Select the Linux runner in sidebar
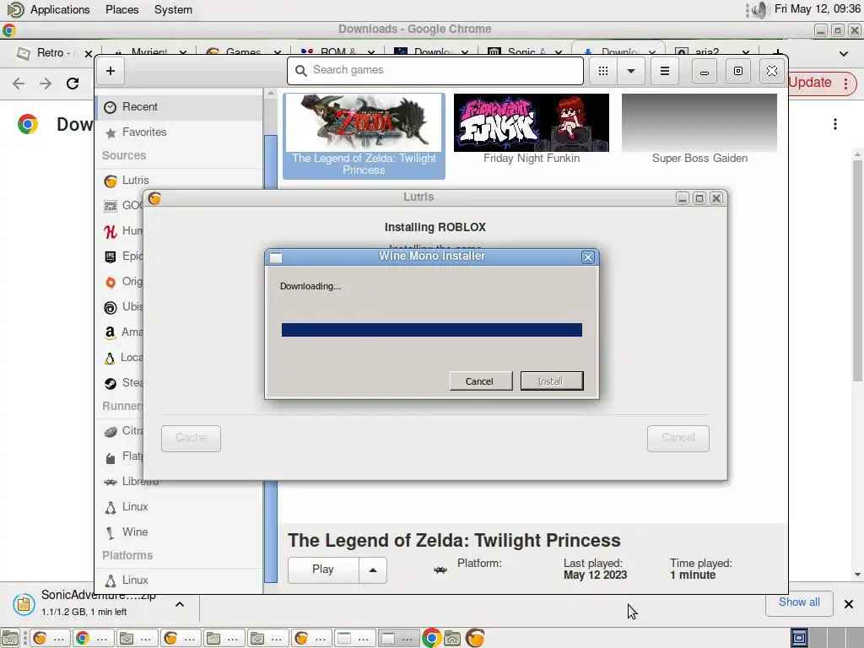This screenshot has height=648, width=864. [179, 507]
